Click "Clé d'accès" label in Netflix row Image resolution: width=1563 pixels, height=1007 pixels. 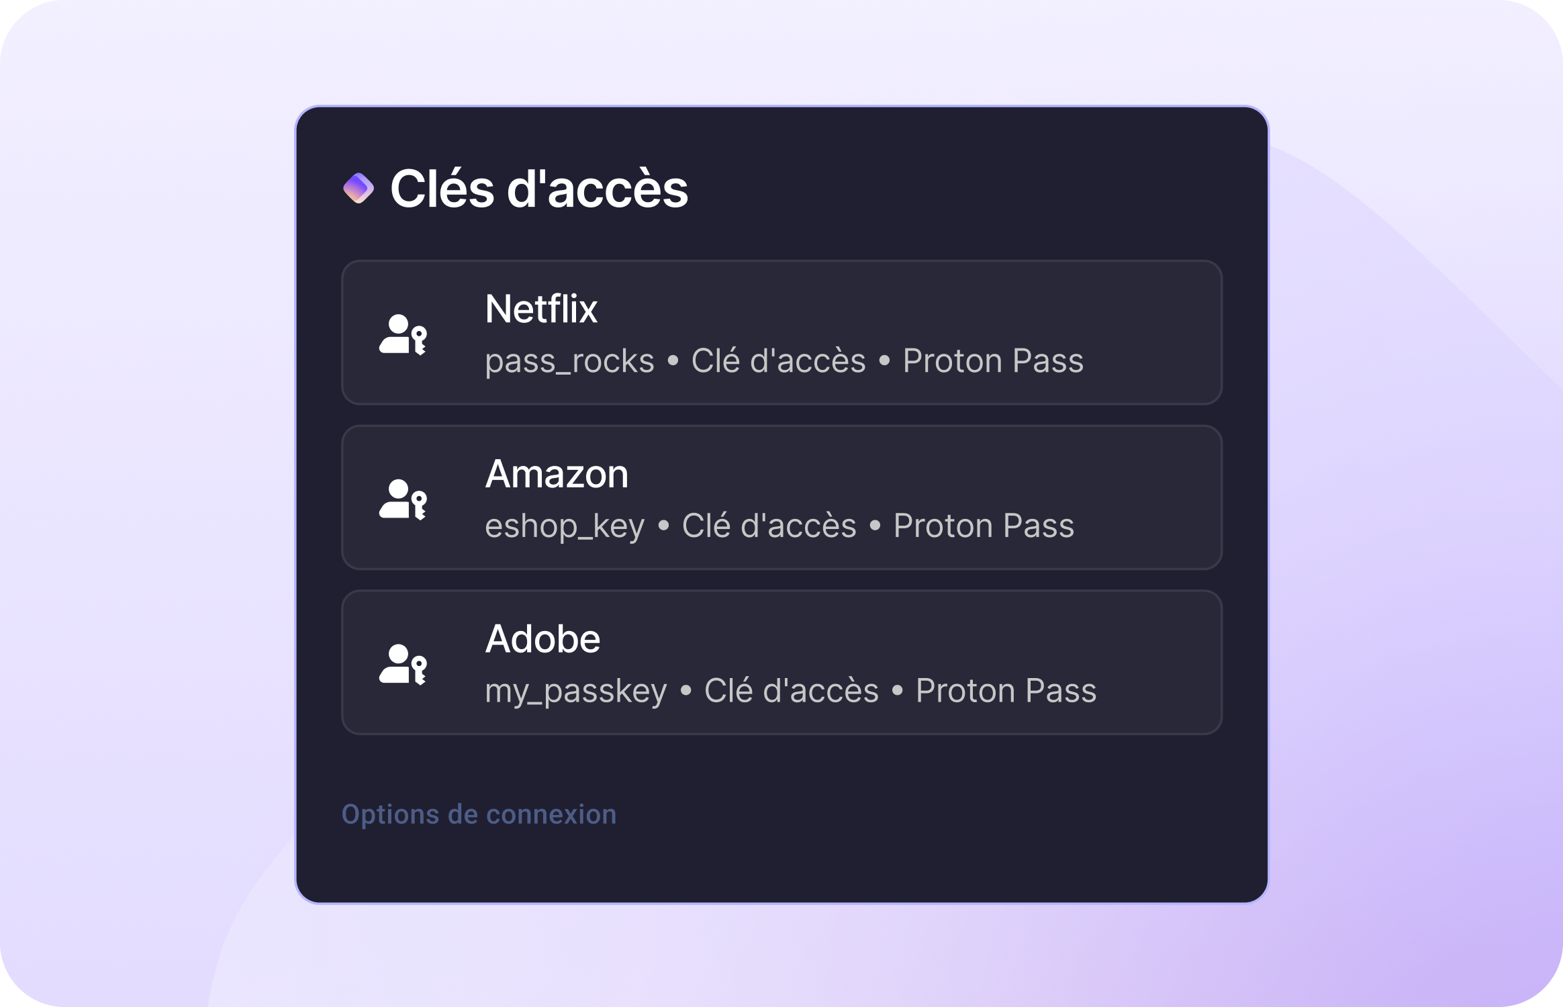(778, 361)
